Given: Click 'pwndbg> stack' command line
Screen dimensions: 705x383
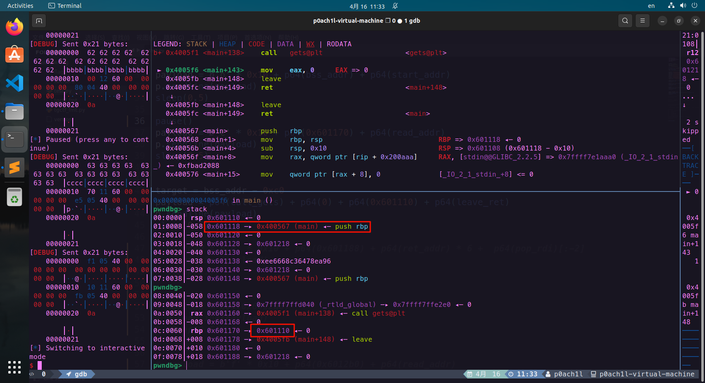Looking at the screenshot, I should point(180,209).
